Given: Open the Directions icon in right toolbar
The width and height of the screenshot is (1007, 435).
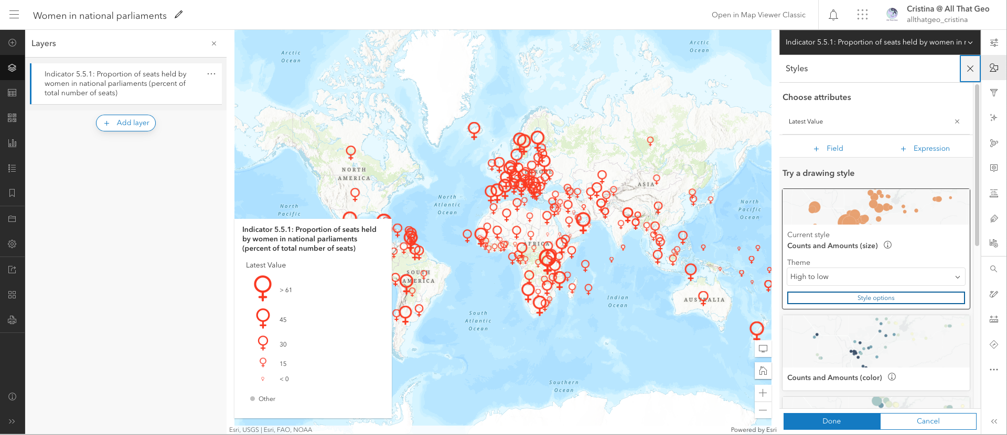Looking at the screenshot, I should pyautogui.click(x=994, y=344).
